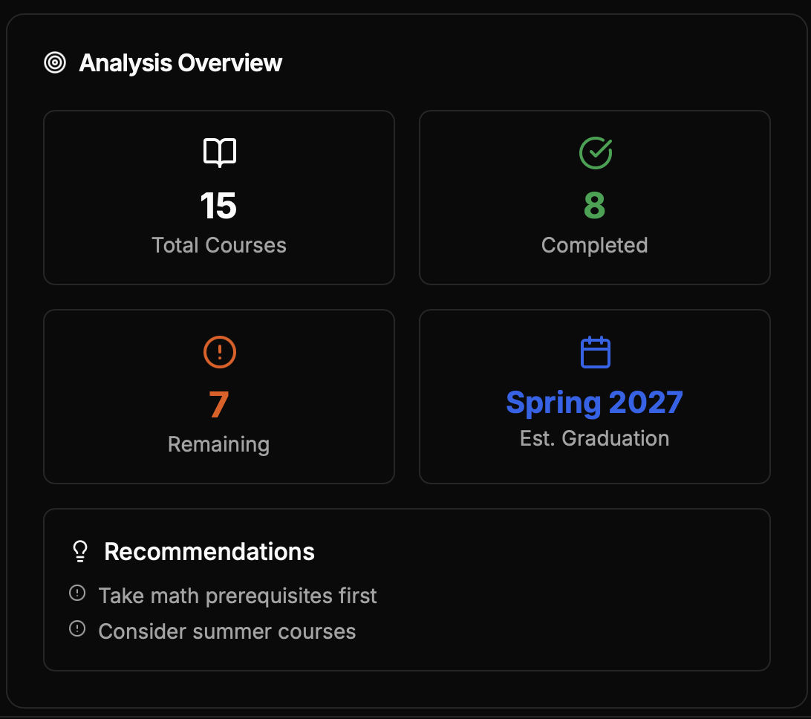Click the Take math prerequisites first recommendation
The width and height of the screenshot is (811, 719).
237,595
